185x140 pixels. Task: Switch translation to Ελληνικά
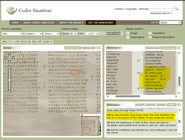151,105
